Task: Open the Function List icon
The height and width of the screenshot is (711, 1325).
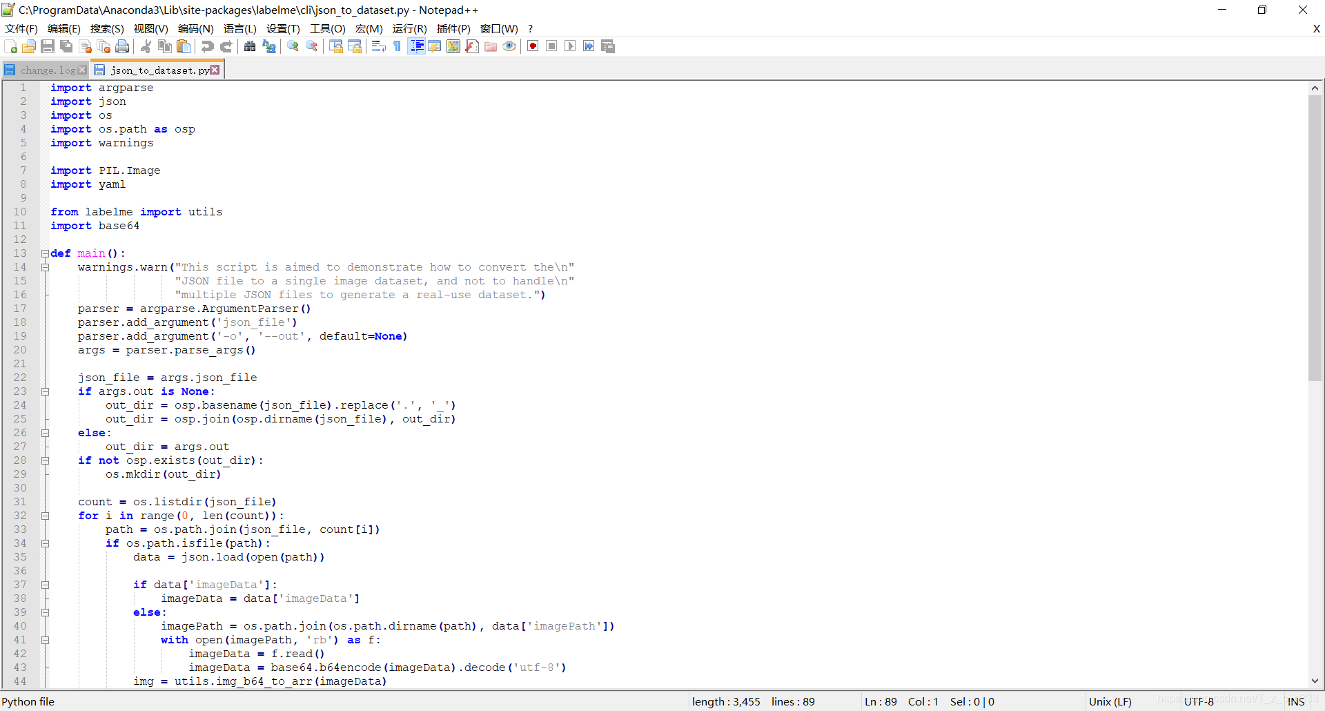Action: click(472, 46)
